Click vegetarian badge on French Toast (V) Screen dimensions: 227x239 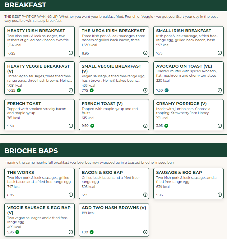coord(92,126)
